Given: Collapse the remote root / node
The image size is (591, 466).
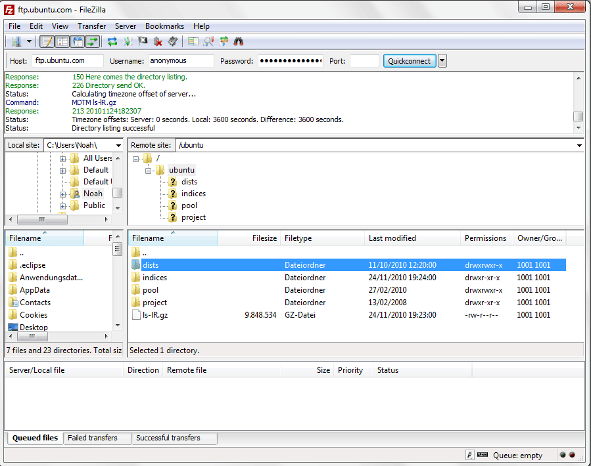Looking at the screenshot, I should [x=135, y=159].
